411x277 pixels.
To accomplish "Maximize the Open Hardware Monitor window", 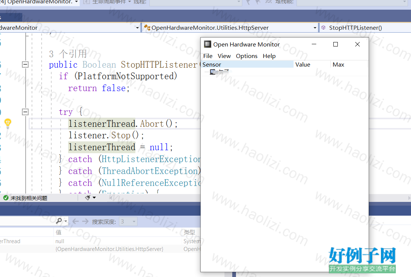I will 336,44.
